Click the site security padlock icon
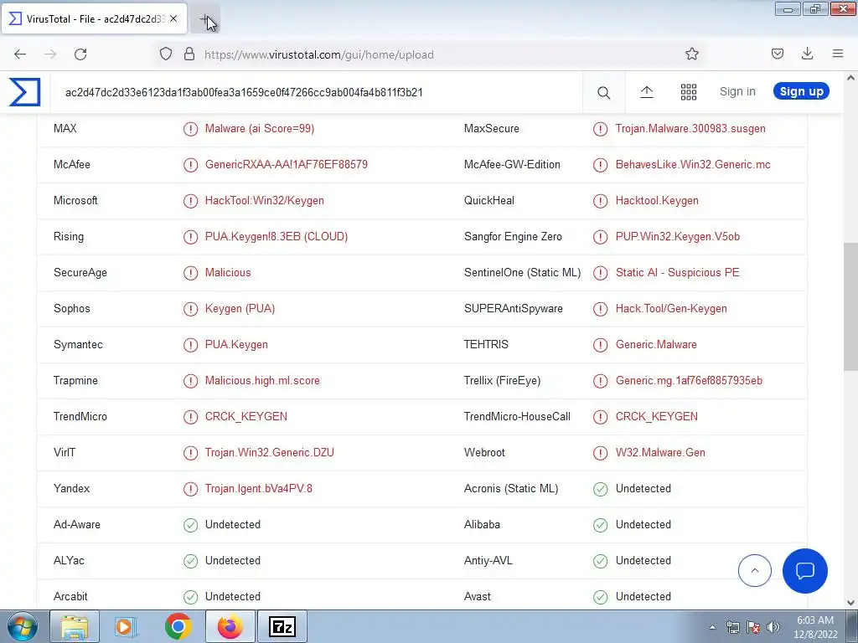The width and height of the screenshot is (858, 643). (x=189, y=54)
